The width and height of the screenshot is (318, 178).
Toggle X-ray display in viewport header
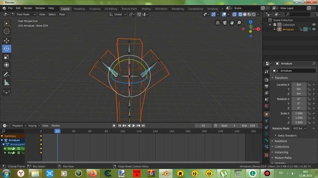(235, 14)
